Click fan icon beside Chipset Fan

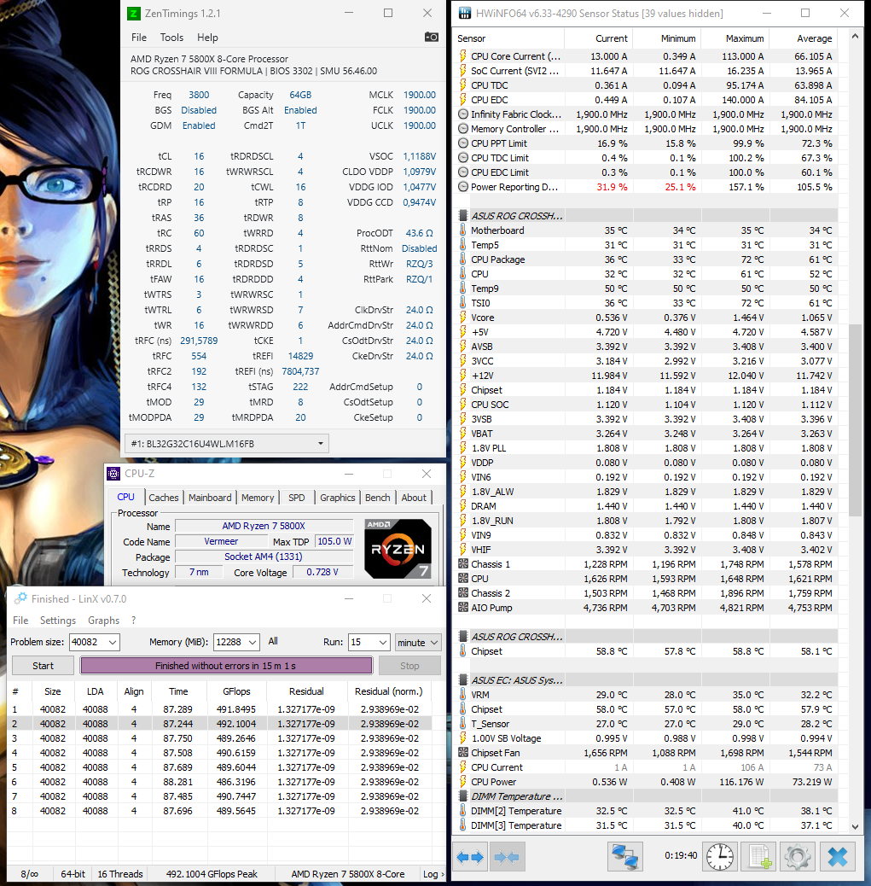coord(462,753)
